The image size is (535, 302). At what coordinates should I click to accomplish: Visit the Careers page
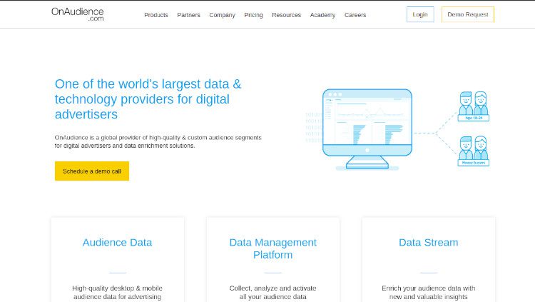pos(355,15)
